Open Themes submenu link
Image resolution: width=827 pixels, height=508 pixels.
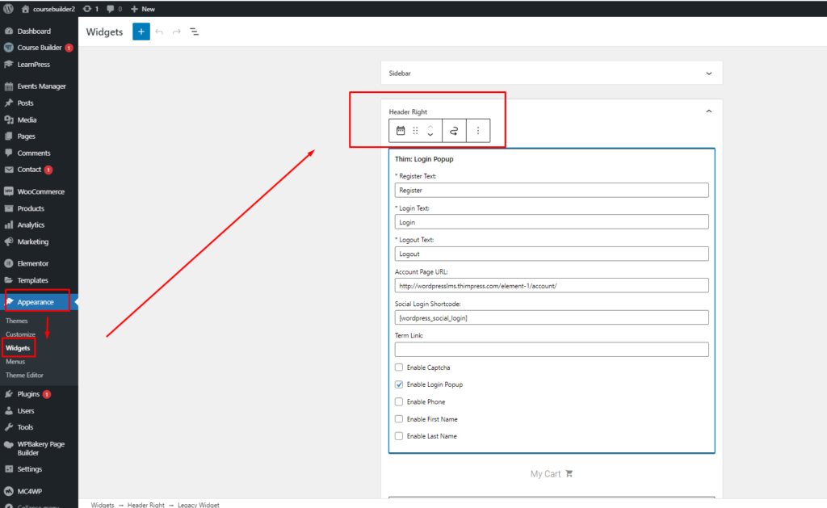click(16, 321)
